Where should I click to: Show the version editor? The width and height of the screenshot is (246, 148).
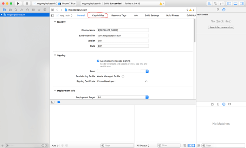click(x=222, y=4)
